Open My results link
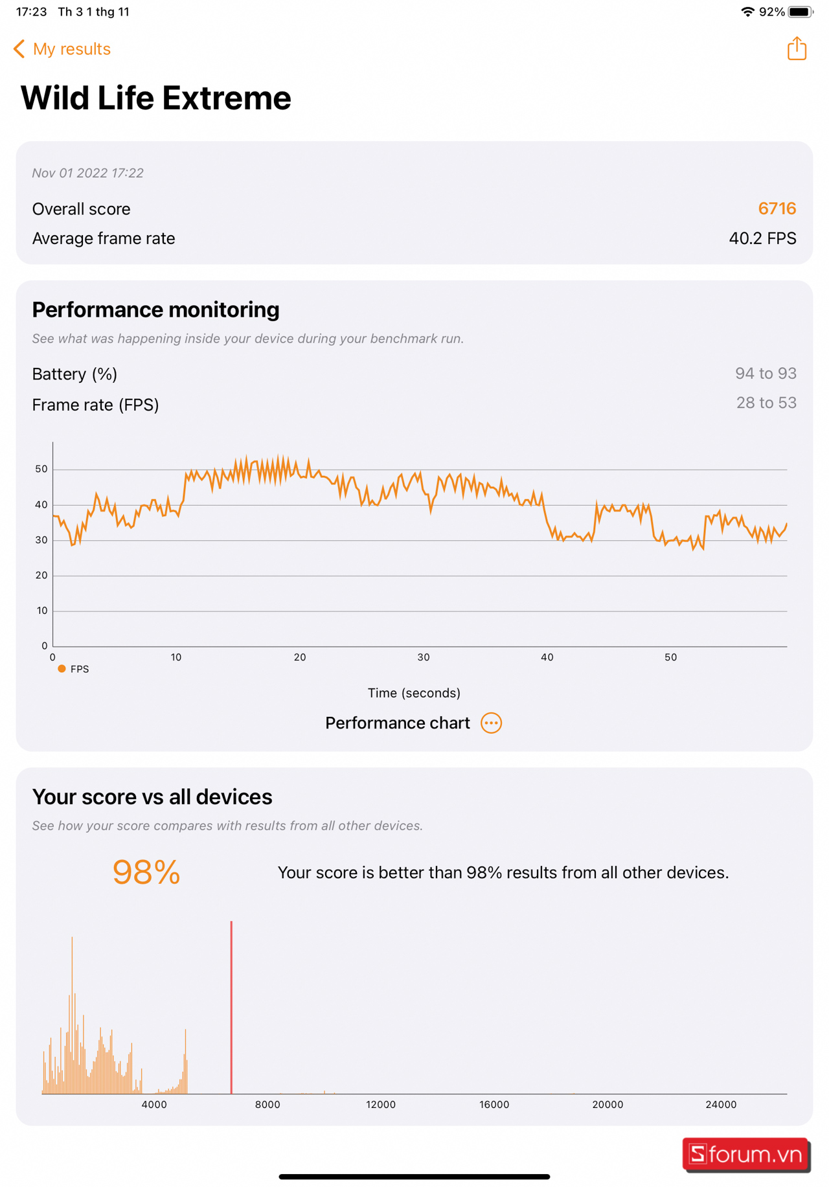Screen dimensions: 829x1187 pos(71,49)
